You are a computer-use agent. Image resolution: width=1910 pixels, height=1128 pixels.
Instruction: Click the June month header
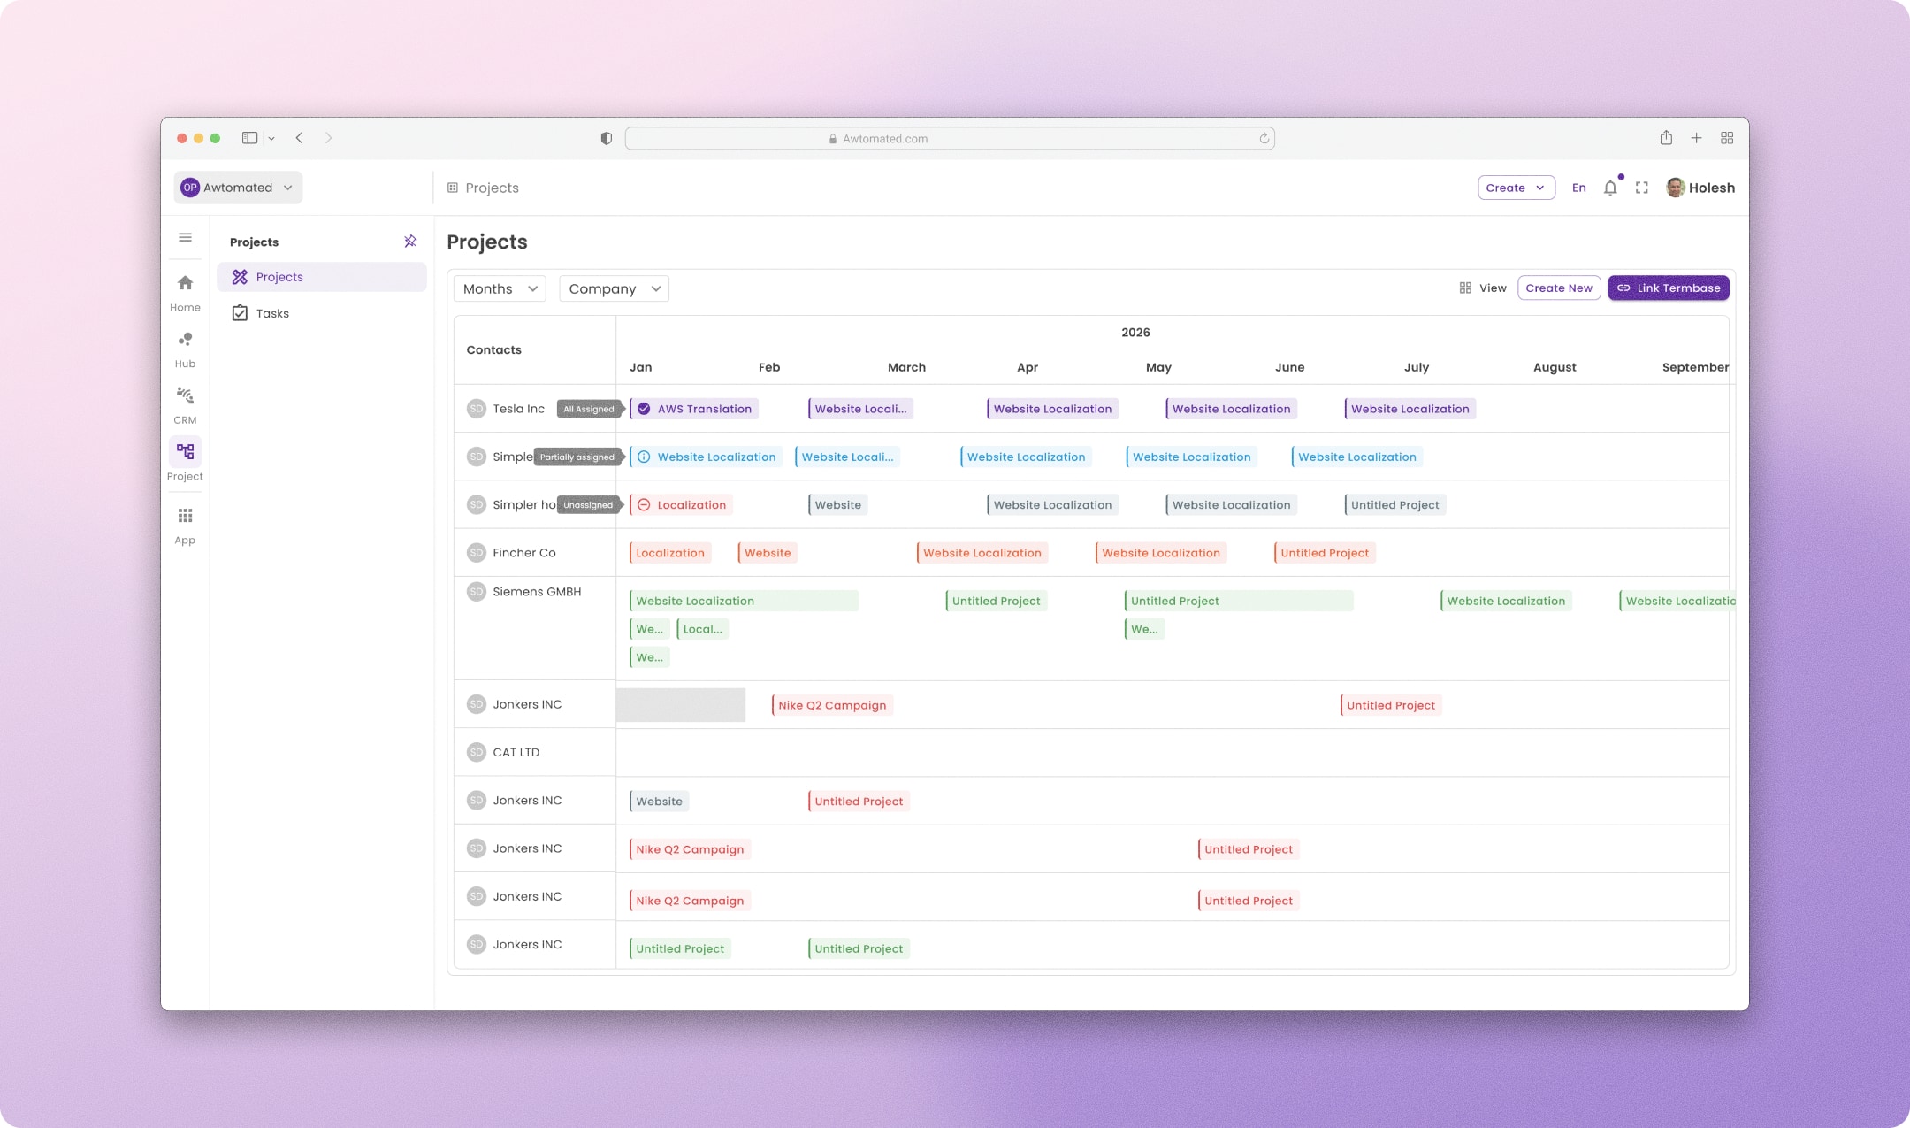1289,367
